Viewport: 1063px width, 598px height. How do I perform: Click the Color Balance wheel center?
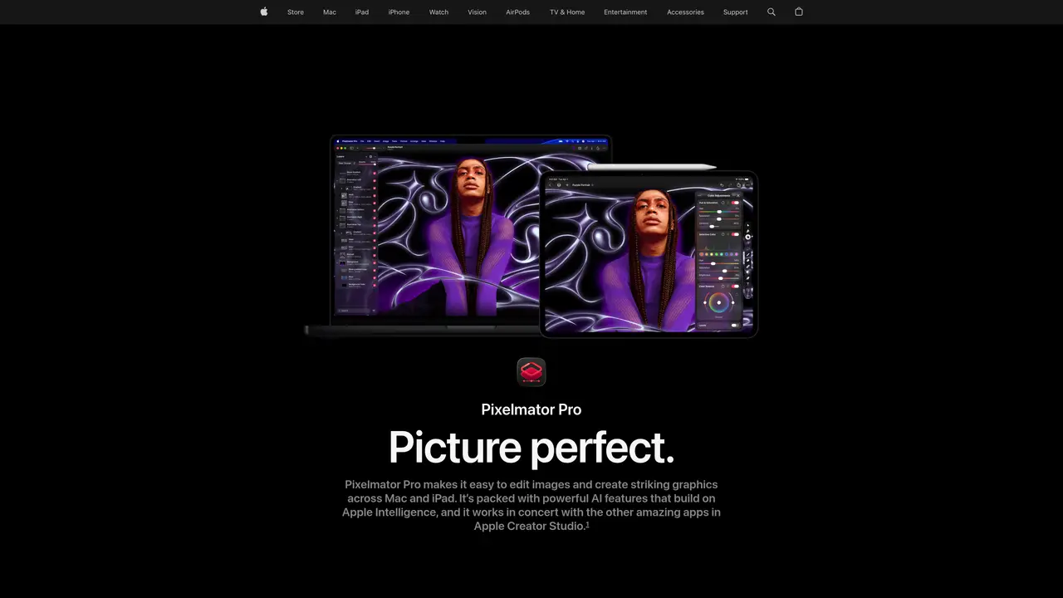pos(719,302)
